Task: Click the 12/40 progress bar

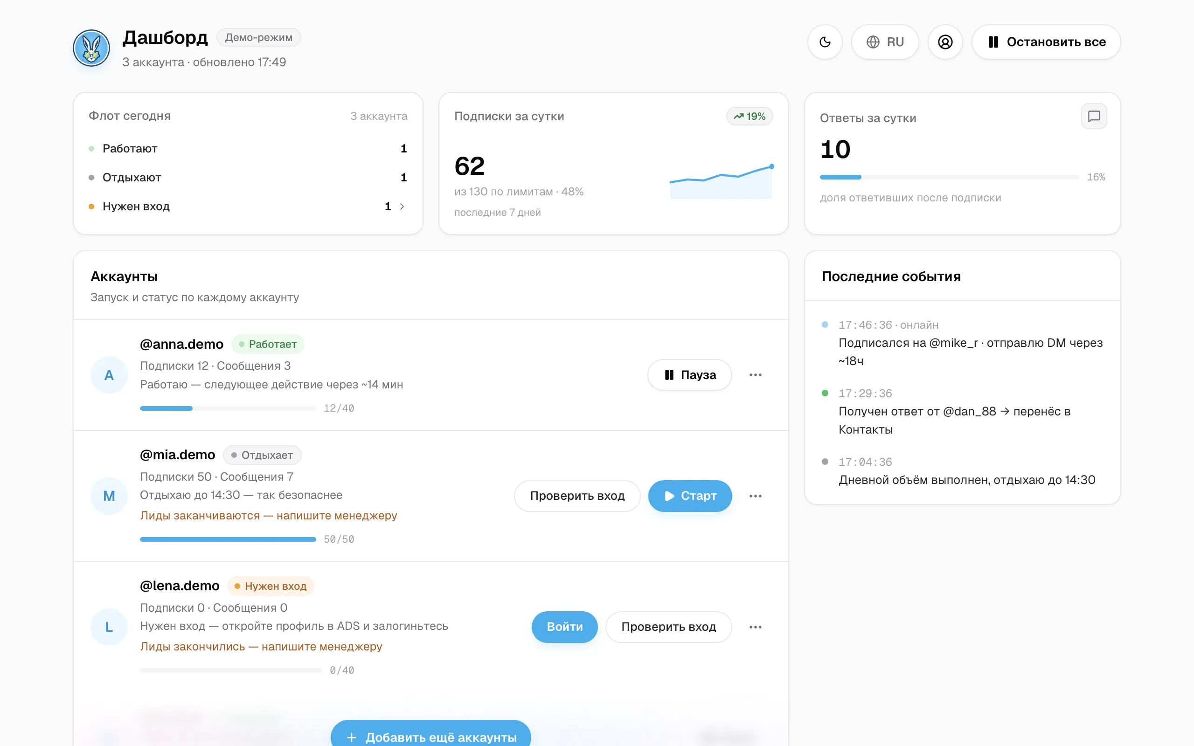Action: coord(228,408)
